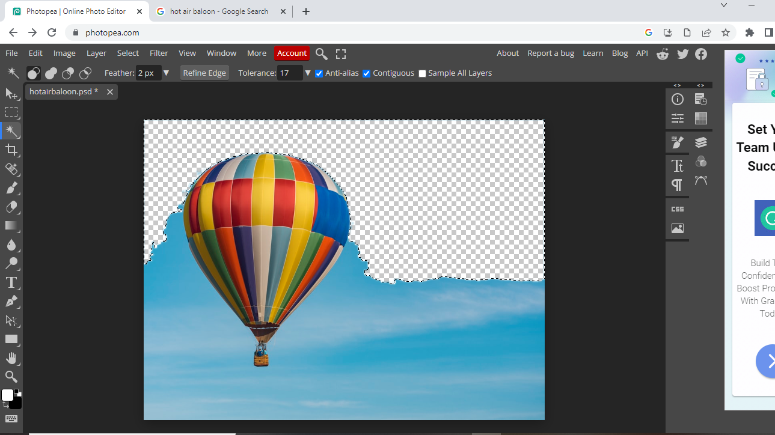Select the Move tool

11,93
